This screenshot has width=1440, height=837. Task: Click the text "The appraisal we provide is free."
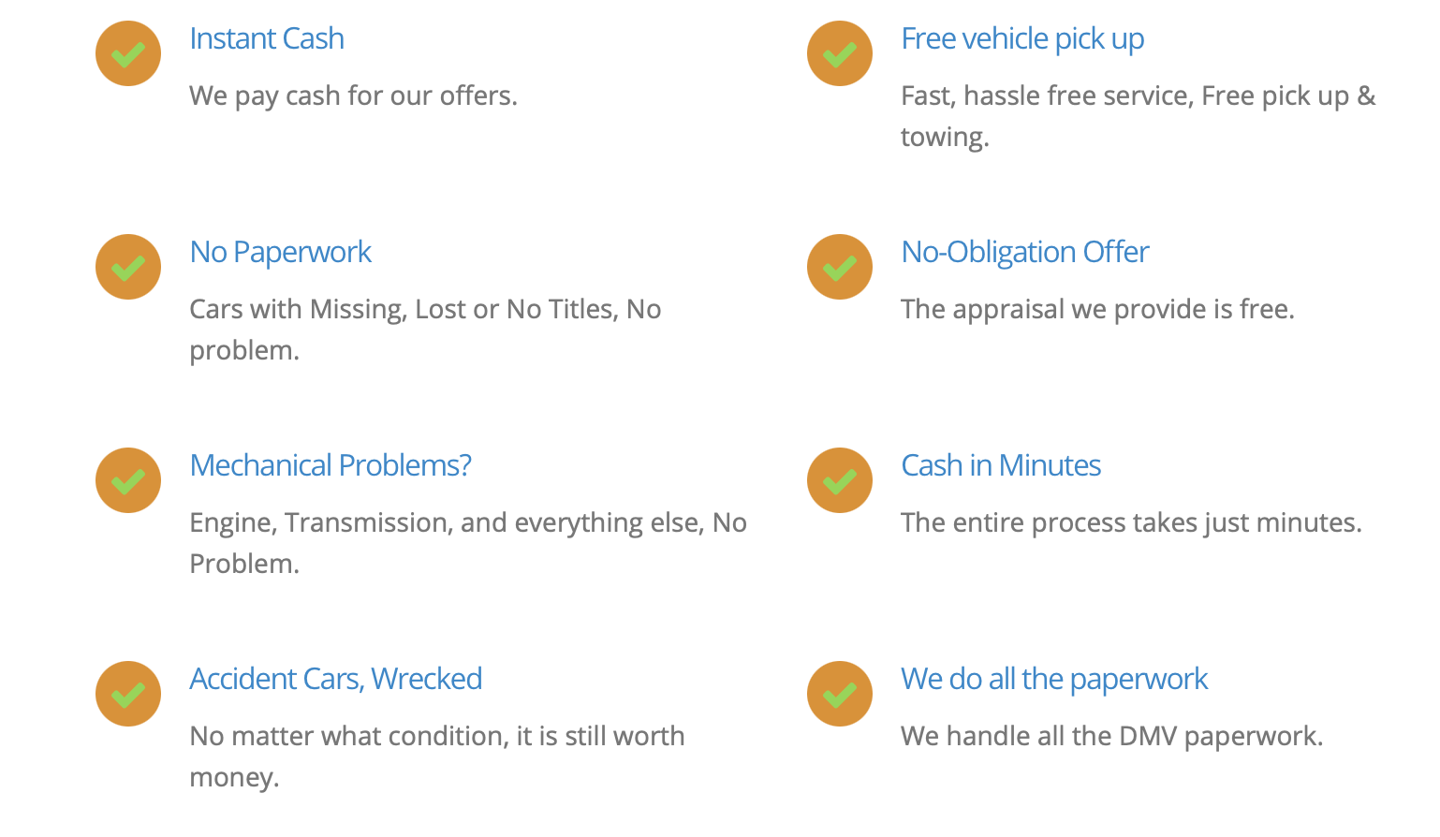1097,310
